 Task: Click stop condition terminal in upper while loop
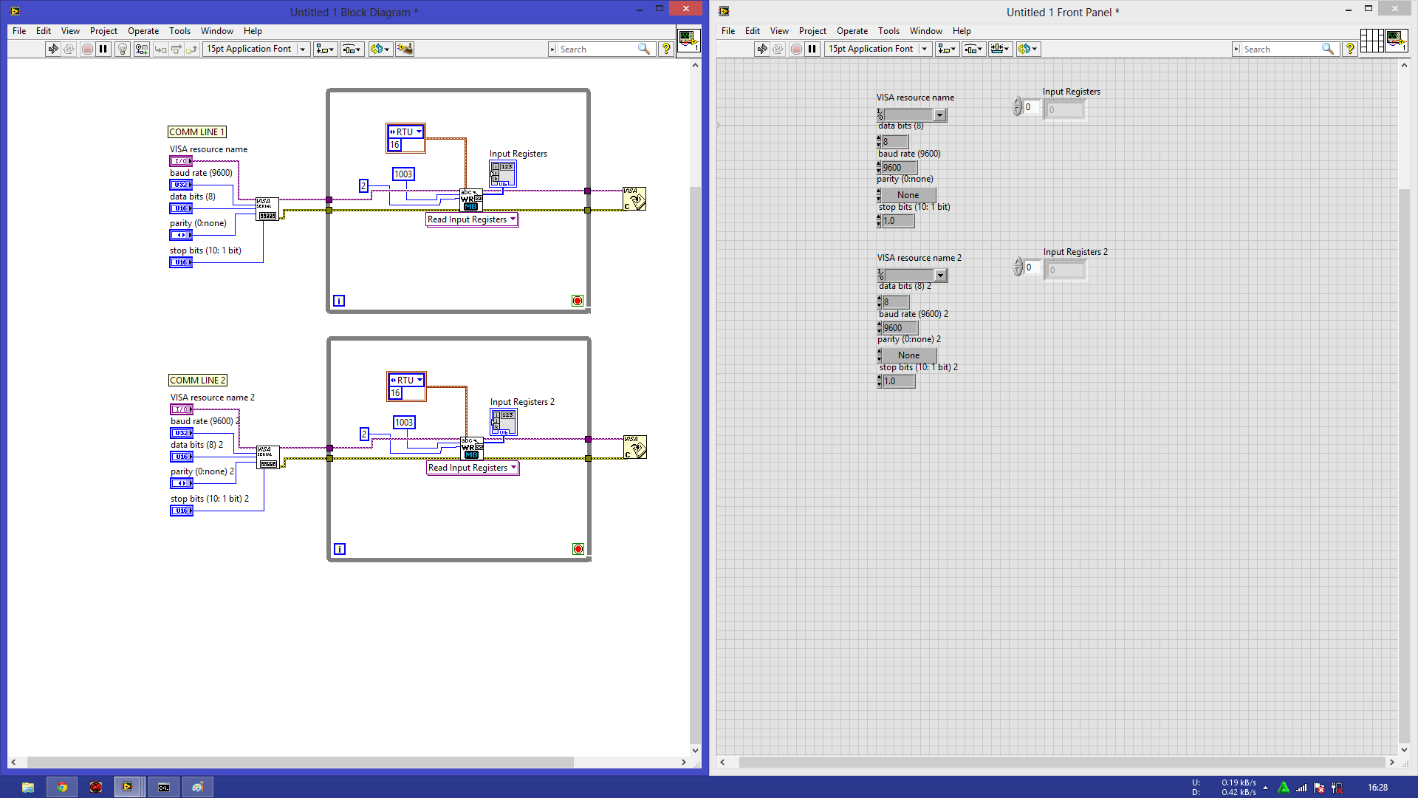[578, 301]
